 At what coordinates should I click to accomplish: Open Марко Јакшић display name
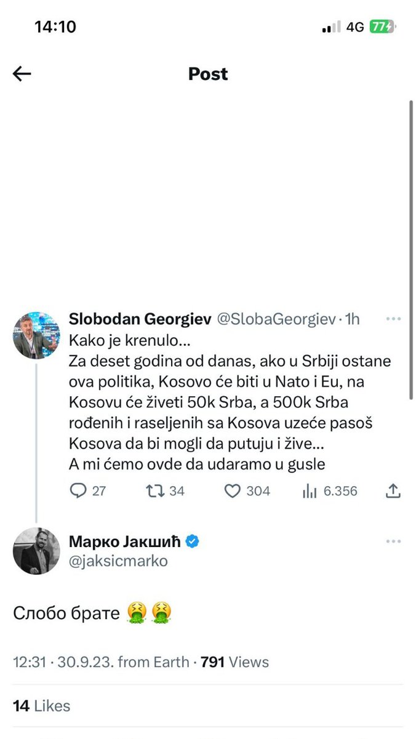pyautogui.click(x=126, y=541)
